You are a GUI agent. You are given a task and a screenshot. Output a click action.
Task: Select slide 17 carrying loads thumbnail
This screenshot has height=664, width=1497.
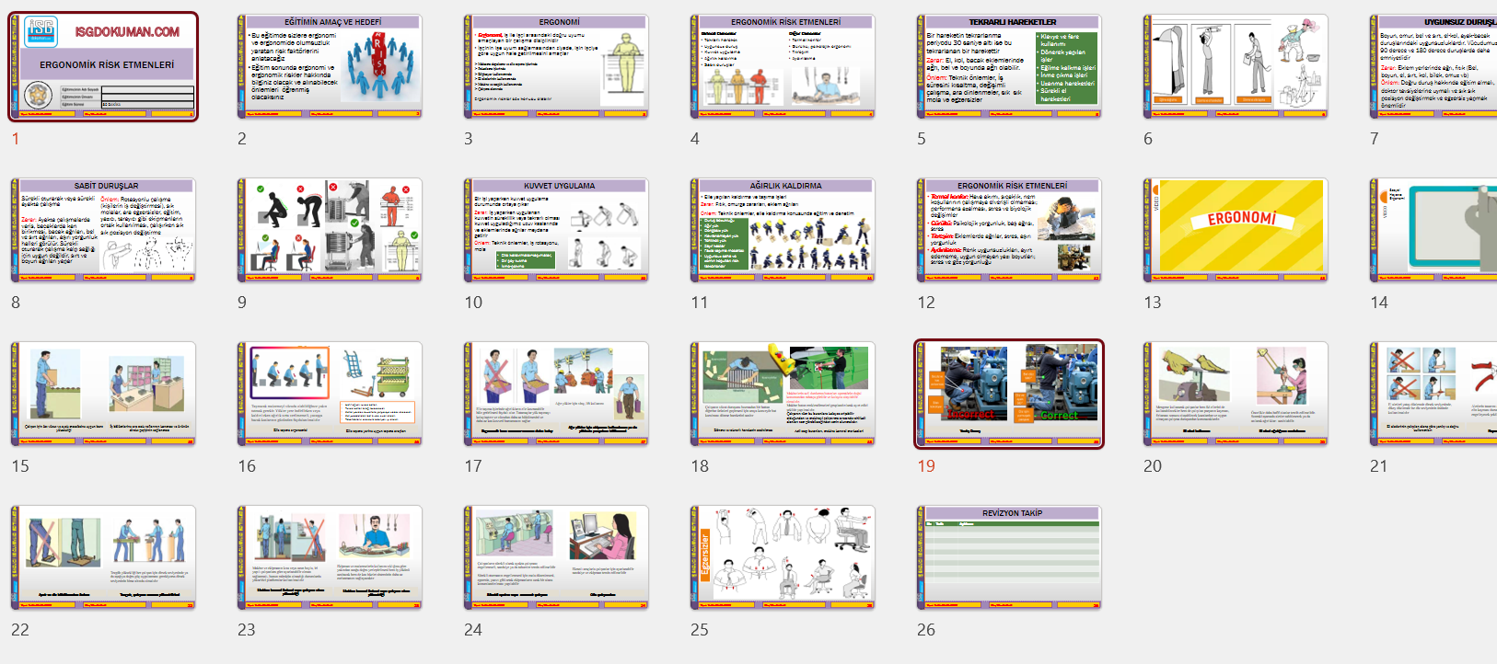click(556, 394)
